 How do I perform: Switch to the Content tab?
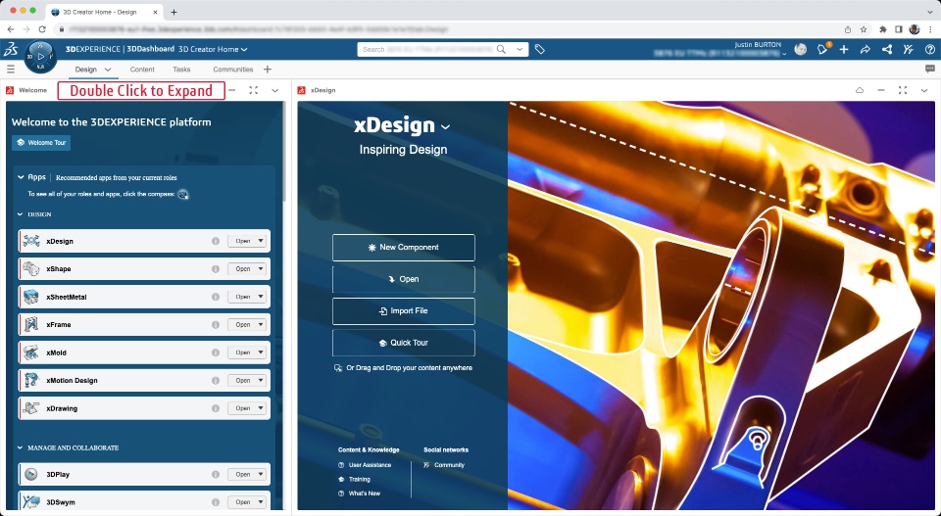142,70
